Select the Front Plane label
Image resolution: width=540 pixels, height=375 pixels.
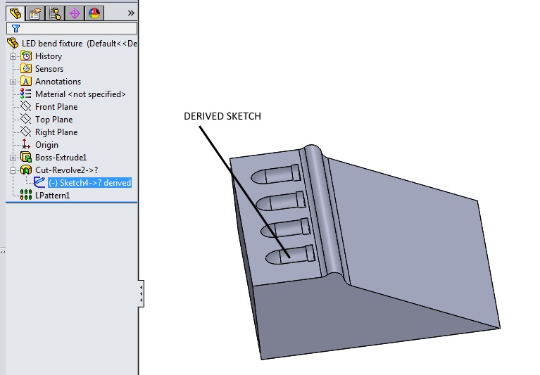click(x=56, y=107)
